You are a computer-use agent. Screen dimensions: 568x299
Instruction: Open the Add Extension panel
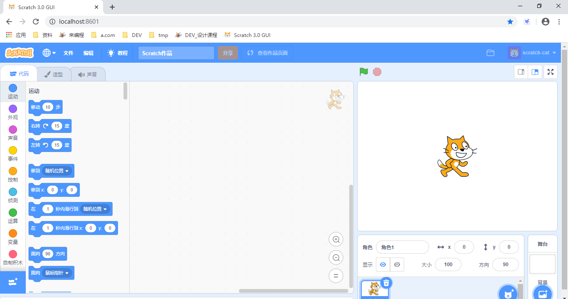pos(12,282)
